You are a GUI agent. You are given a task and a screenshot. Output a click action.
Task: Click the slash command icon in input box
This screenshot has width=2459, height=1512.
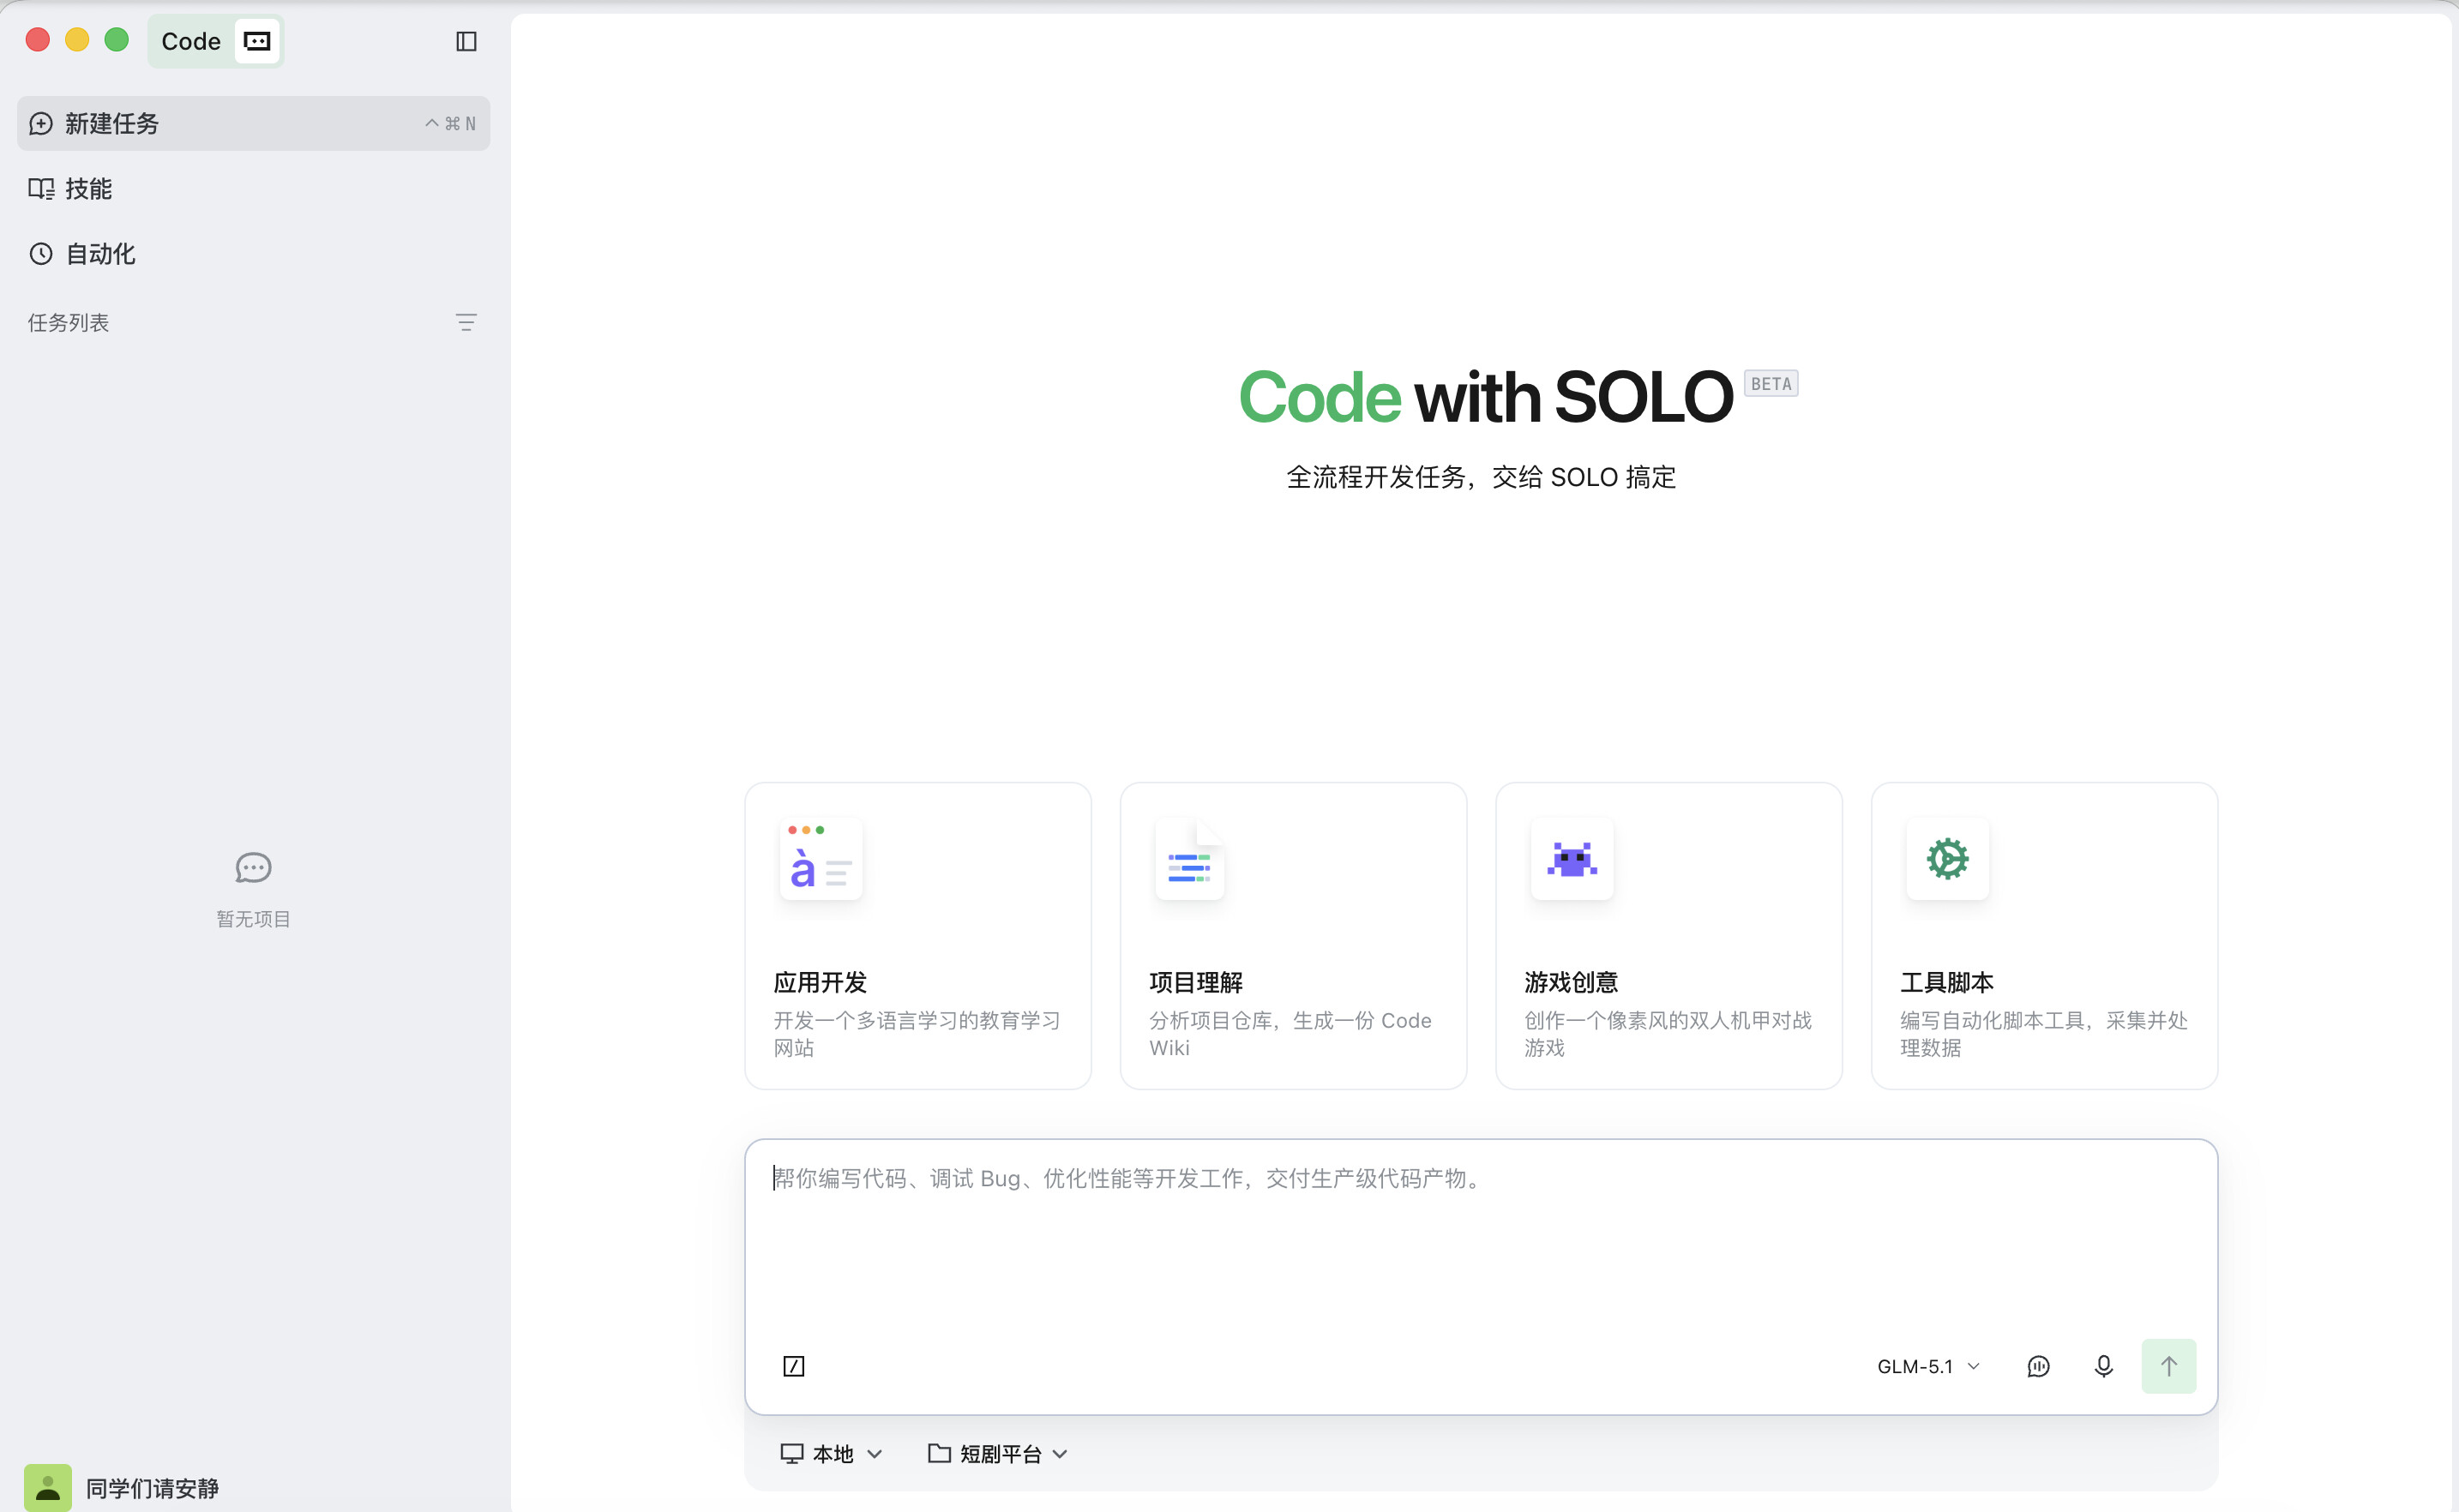point(793,1366)
